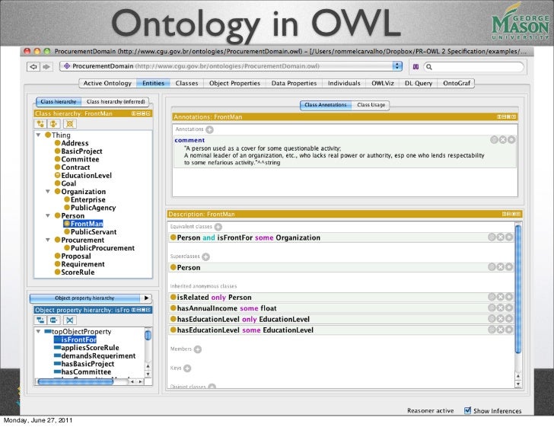Click the back navigation arrow in toolbar
Screen dimensions: 554x427
33,66
